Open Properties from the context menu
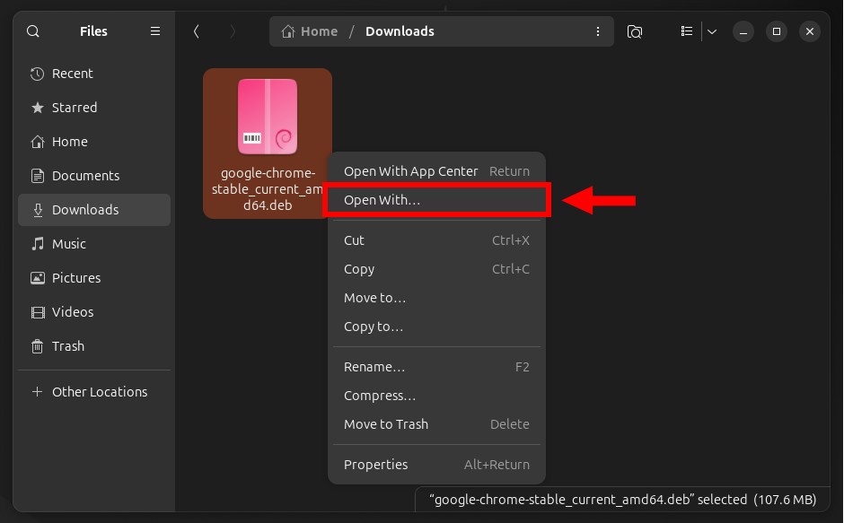Viewport: 844px width, 523px height. 436,465
